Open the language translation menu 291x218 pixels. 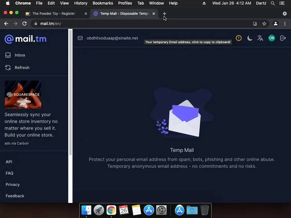260,38
